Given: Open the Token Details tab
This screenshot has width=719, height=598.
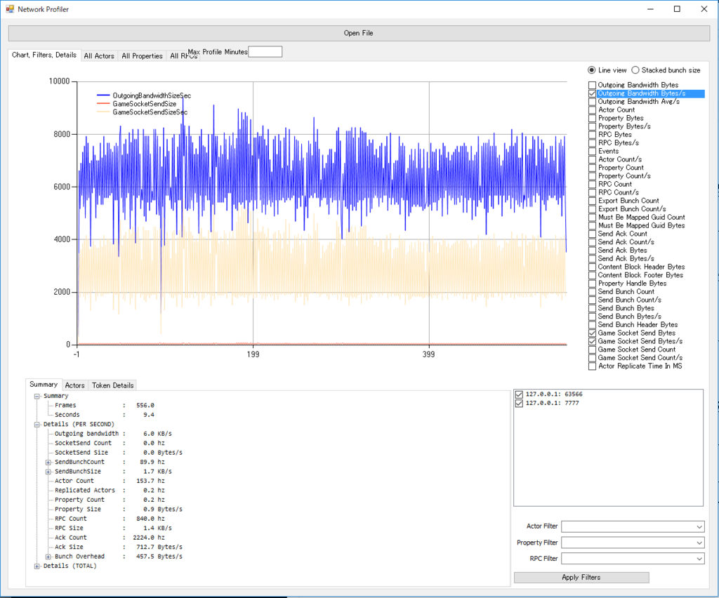Looking at the screenshot, I should [x=113, y=385].
